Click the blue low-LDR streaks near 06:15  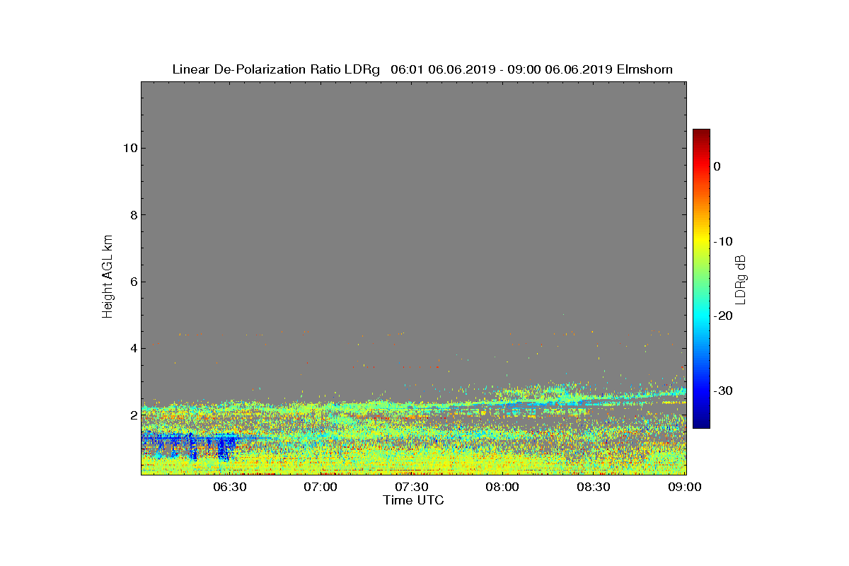pos(192,446)
